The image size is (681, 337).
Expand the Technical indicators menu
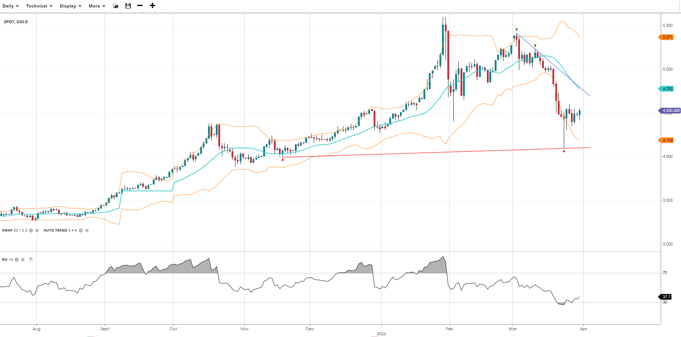click(39, 6)
